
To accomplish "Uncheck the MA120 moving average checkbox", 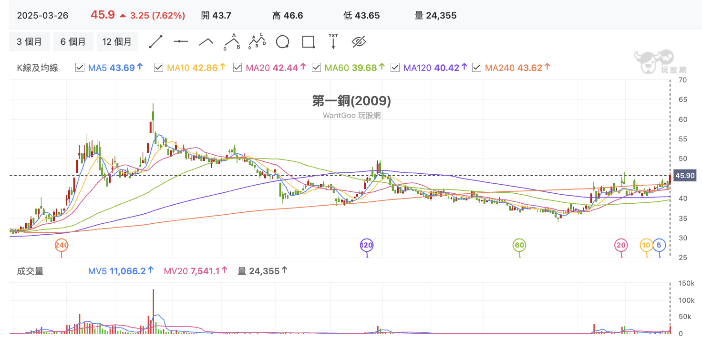I will click(395, 68).
